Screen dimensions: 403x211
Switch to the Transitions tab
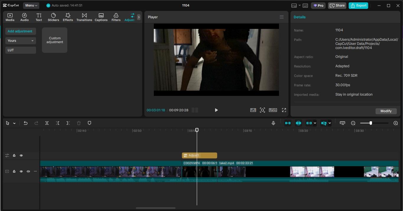(84, 17)
